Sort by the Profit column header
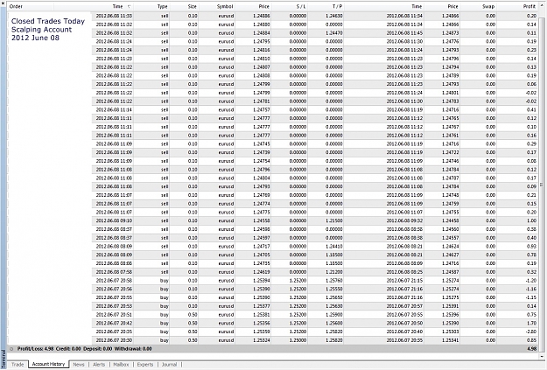 tap(529, 7)
